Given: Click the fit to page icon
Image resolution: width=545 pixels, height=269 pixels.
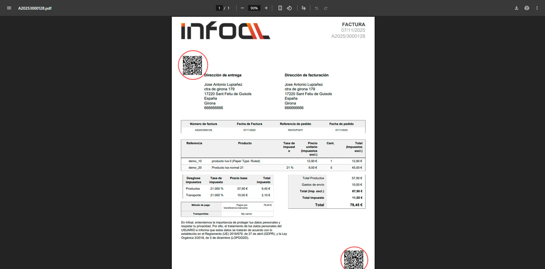Looking at the screenshot, I should tap(280, 8).
